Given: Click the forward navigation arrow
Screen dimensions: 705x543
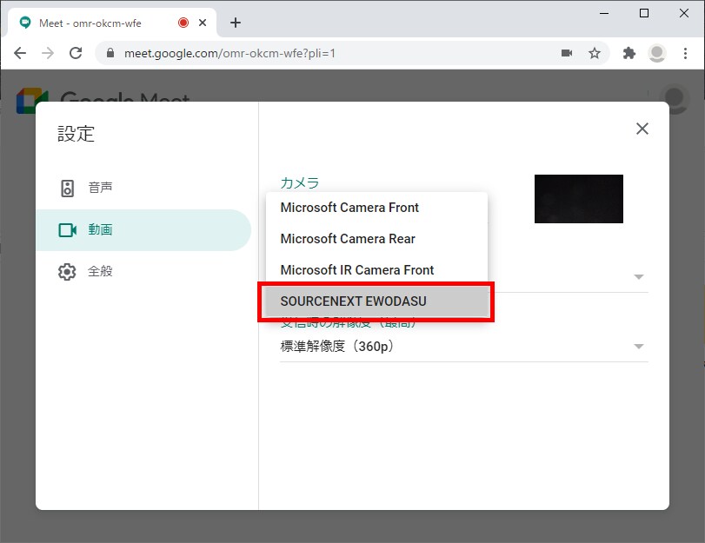Looking at the screenshot, I should click(x=48, y=53).
